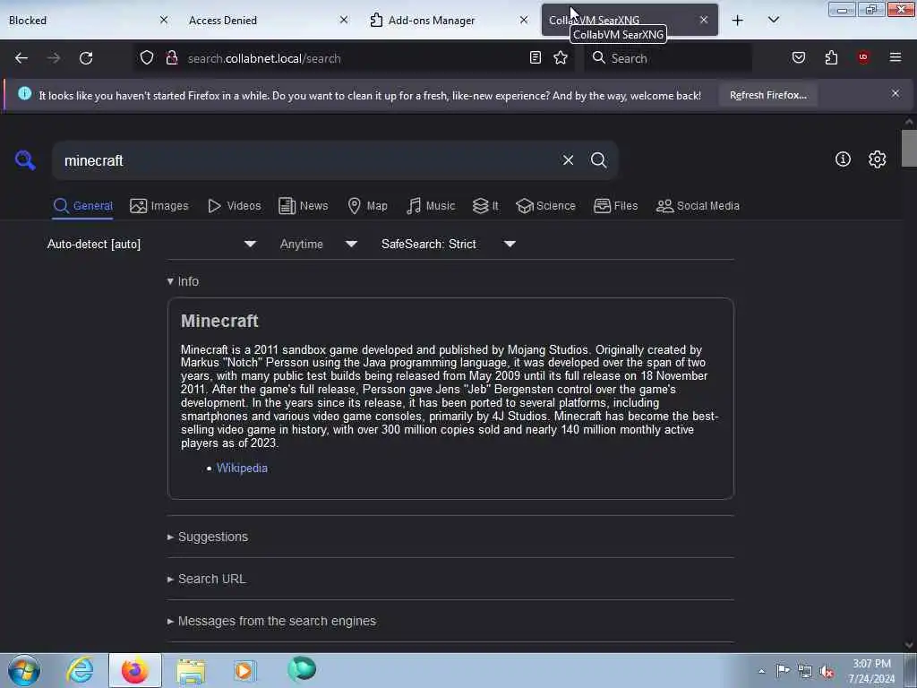Viewport: 917px width, 688px height.
Task: Click the padlock site security icon
Action: coord(171,58)
